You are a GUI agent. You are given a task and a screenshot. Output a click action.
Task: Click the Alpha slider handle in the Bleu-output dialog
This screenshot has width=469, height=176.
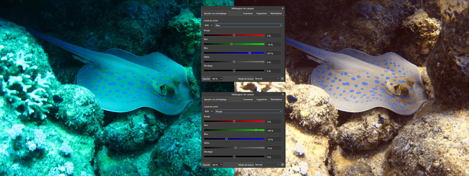click(234, 62)
